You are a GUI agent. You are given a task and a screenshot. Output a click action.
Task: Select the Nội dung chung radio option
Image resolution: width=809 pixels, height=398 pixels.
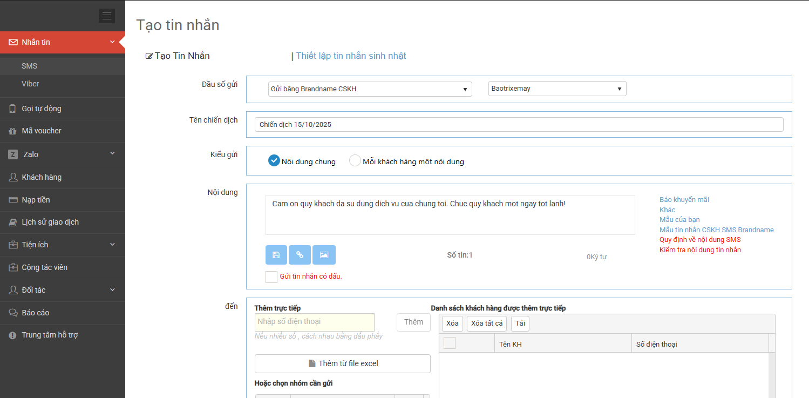[x=274, y=161]
